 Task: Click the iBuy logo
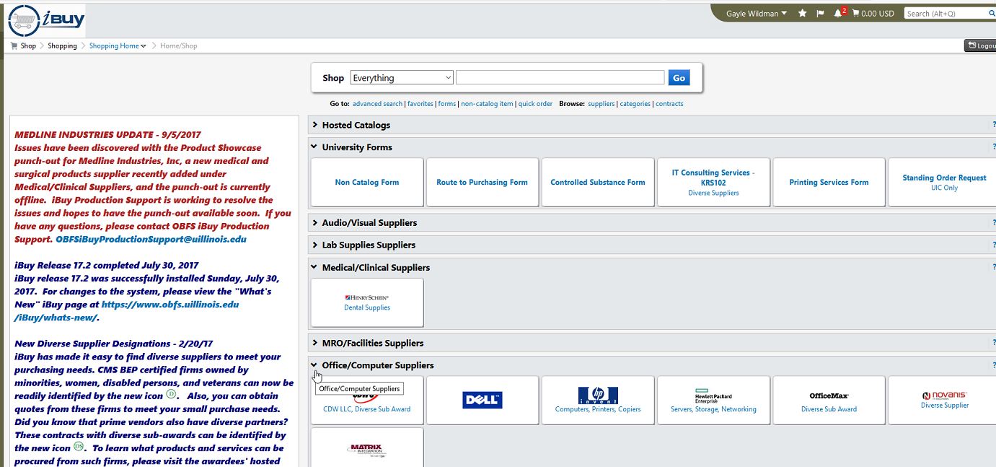pyautogui.click(x=47, y=19)
